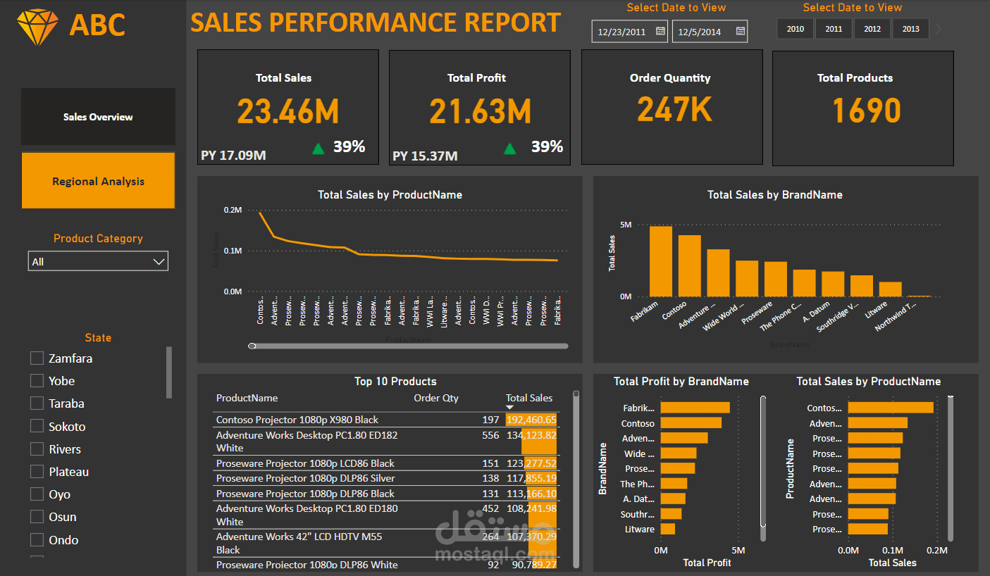Image resolution: width=990 pixels, height=576 pixels.
Task: Click the Litware bar in Total Profit chart
Action: tap(668, 529)
